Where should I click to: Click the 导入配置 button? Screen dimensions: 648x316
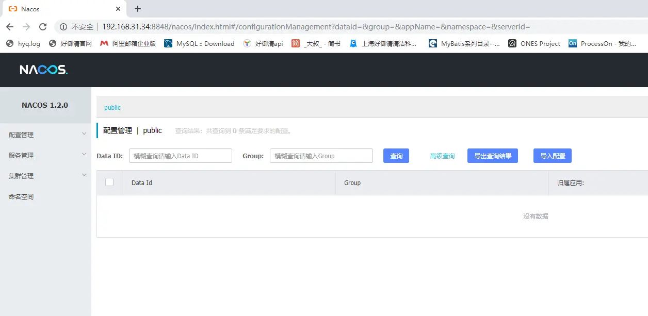tap(552, 156)
